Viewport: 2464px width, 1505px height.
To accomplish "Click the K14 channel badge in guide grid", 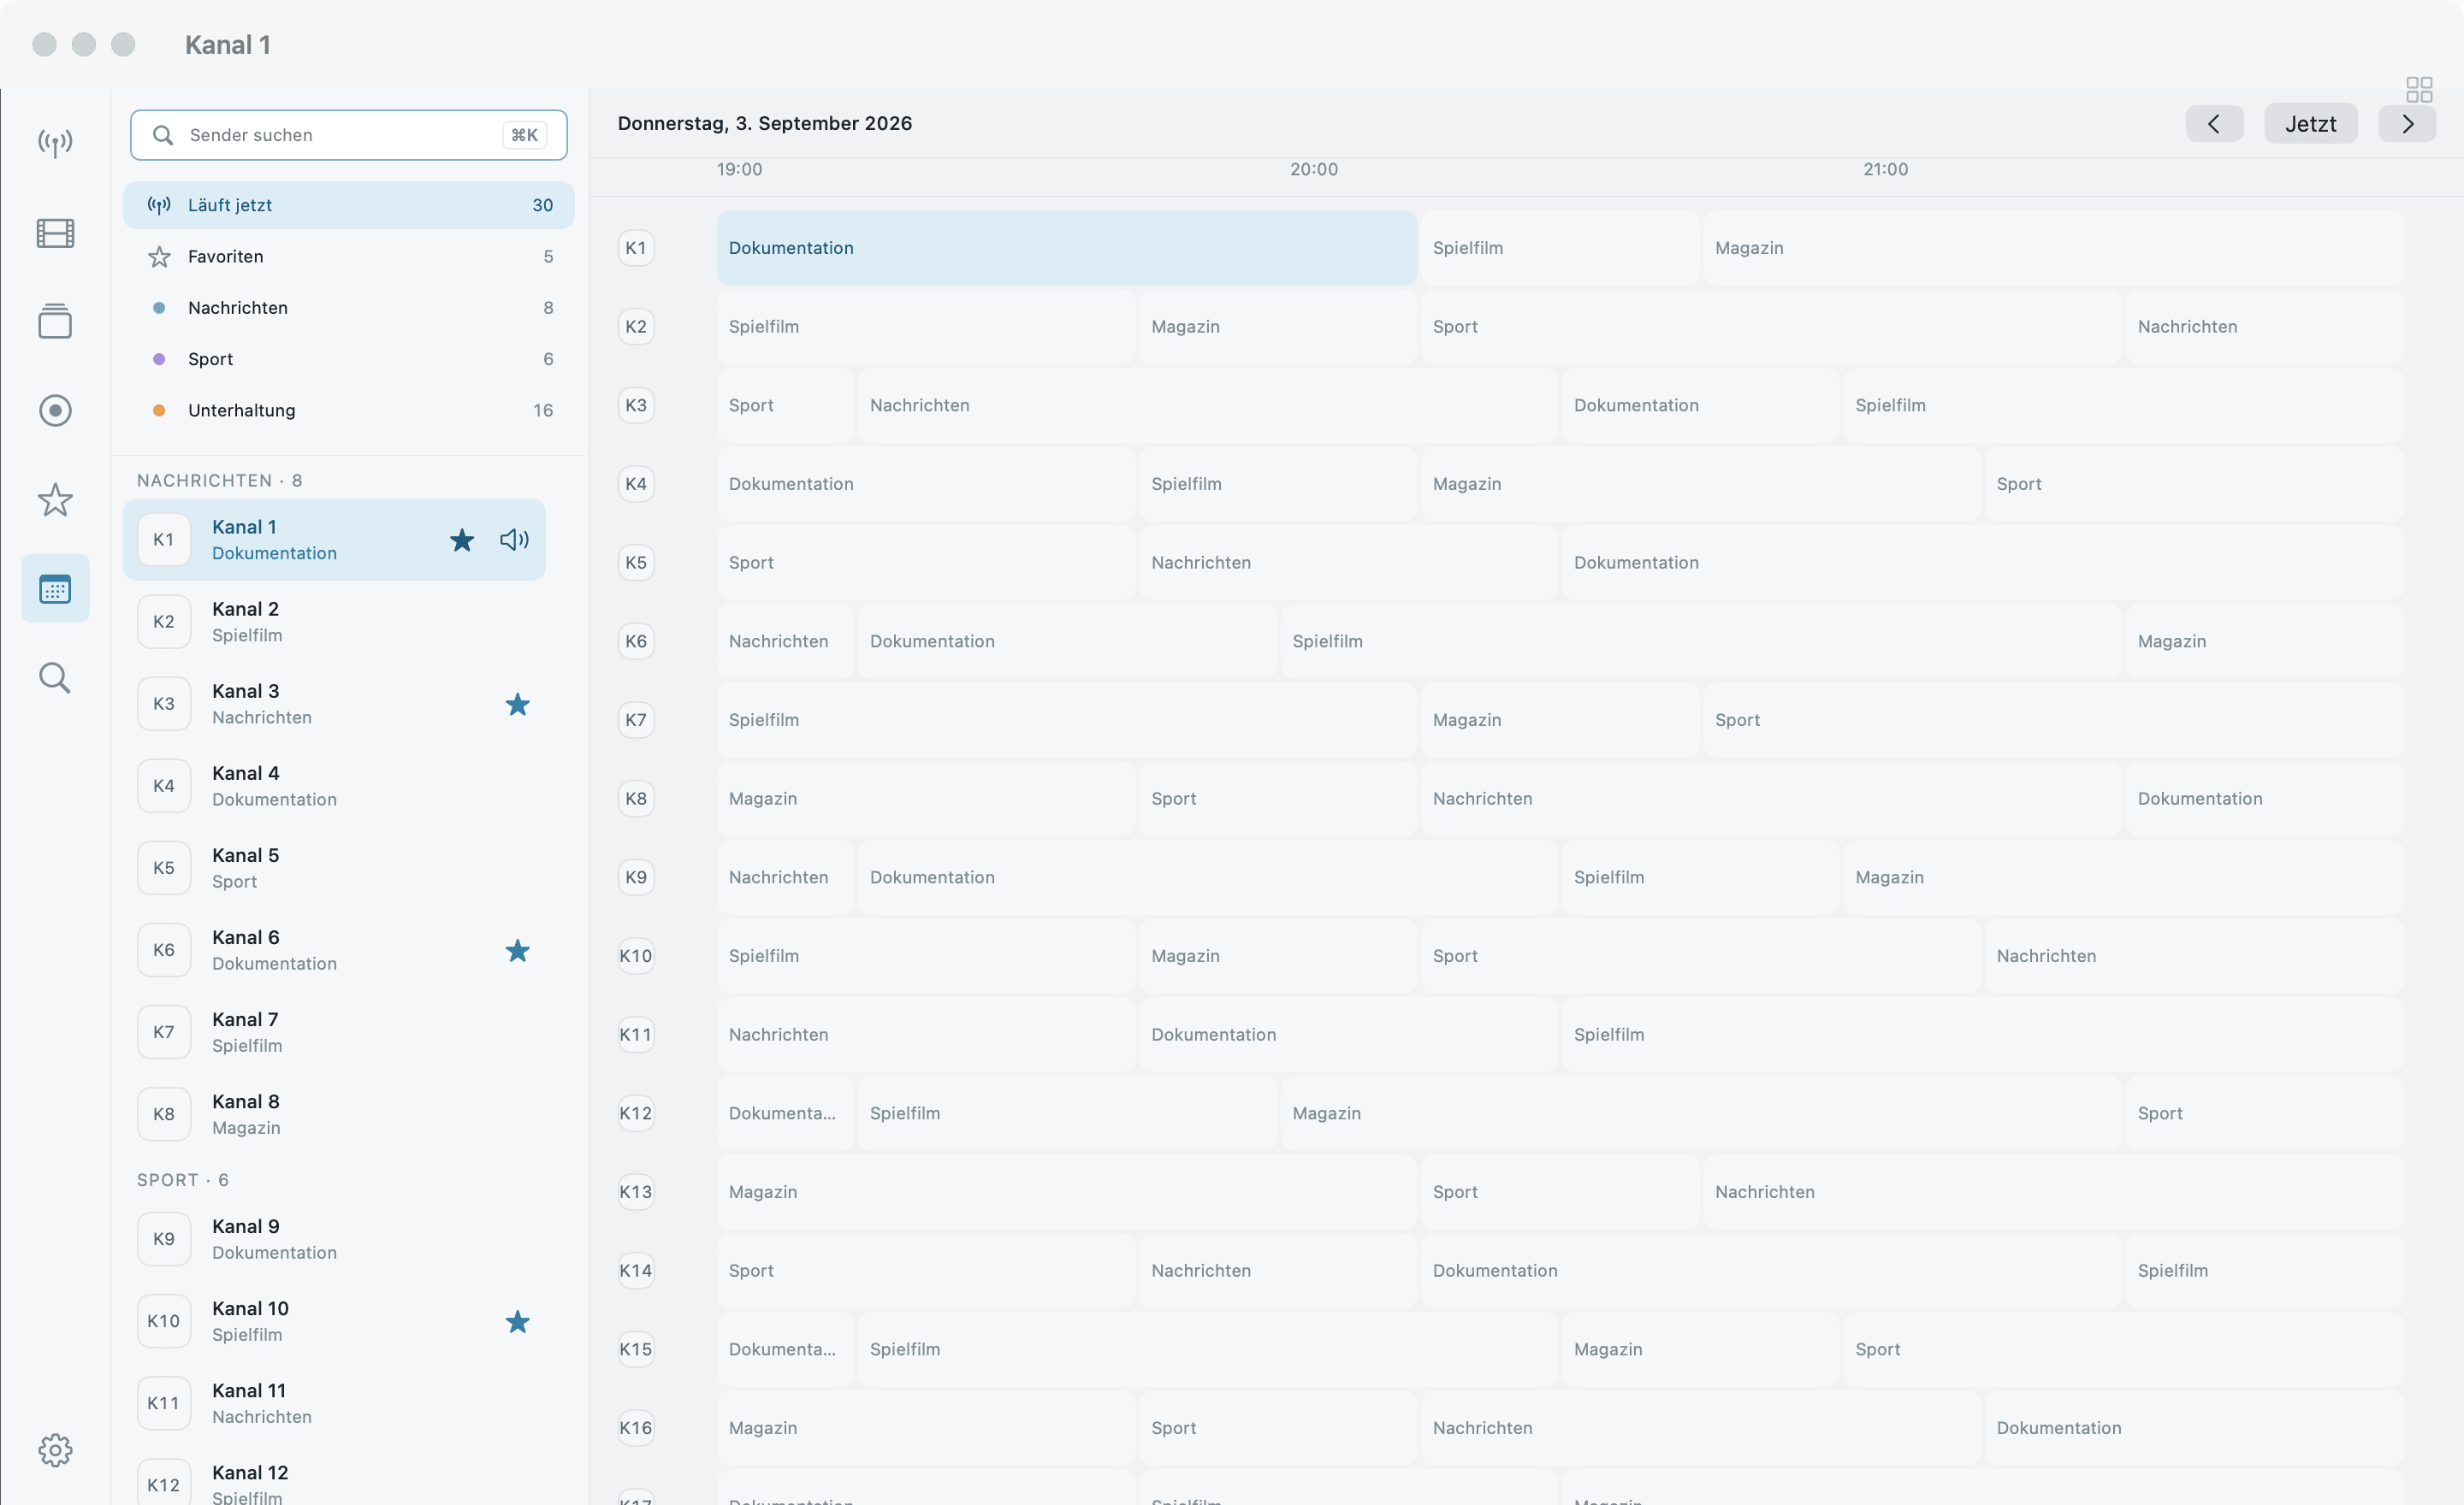I will (636, 1270).
